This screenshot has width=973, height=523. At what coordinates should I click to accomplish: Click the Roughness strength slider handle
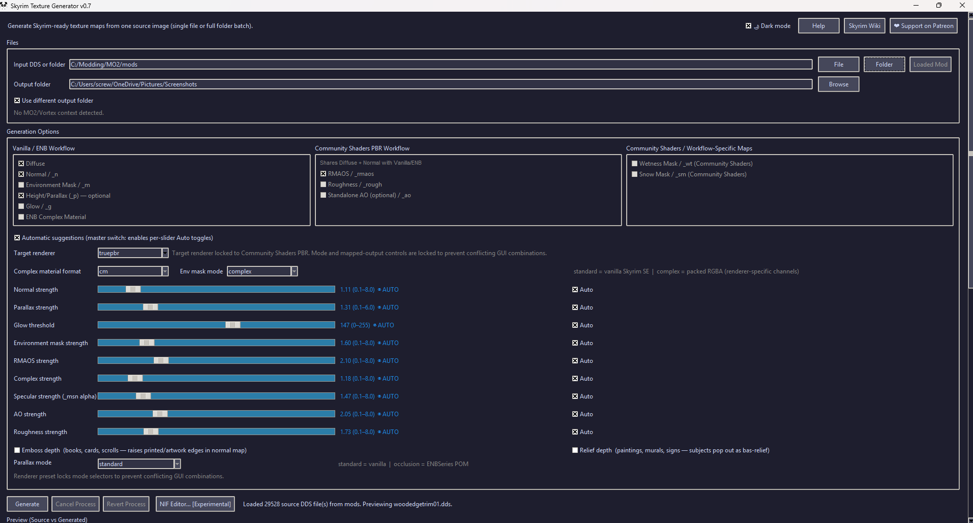tap(151, 432)
